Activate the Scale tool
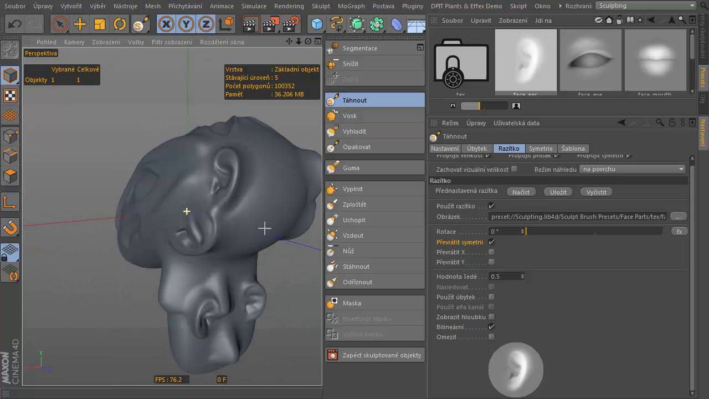The image size is (709, 399). pyautogui.click(x=100, y=24)
